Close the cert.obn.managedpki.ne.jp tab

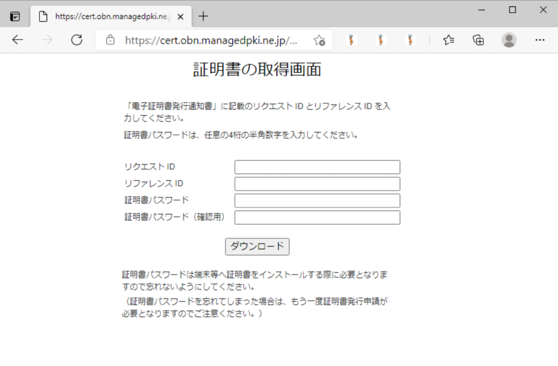click(x=181, y=16)
